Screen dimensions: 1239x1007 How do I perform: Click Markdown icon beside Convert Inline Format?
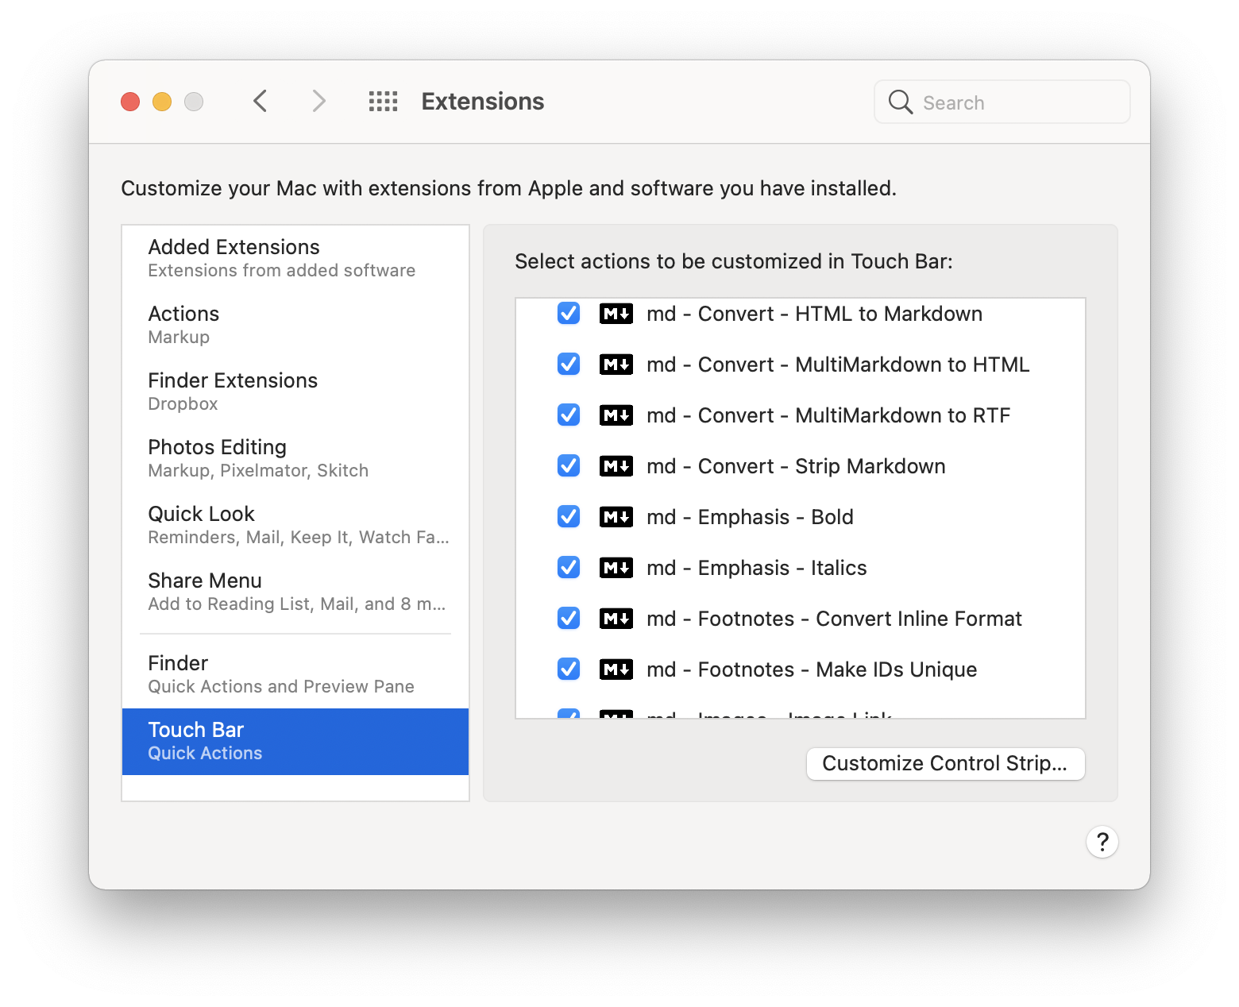[616, 619]
